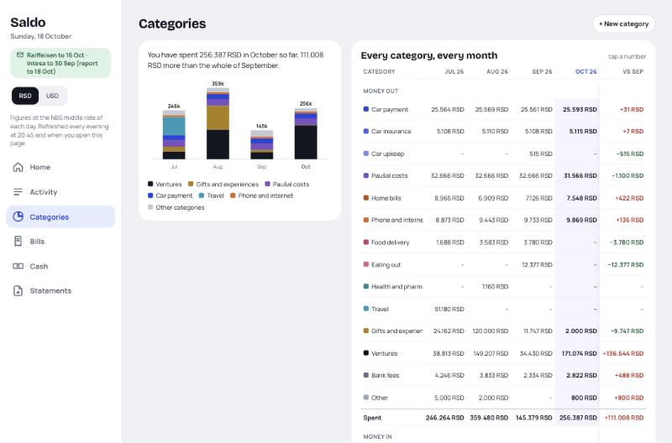Tap Spent total October 256.387 RSD
672x443 pixels.
tap(578, 417)
